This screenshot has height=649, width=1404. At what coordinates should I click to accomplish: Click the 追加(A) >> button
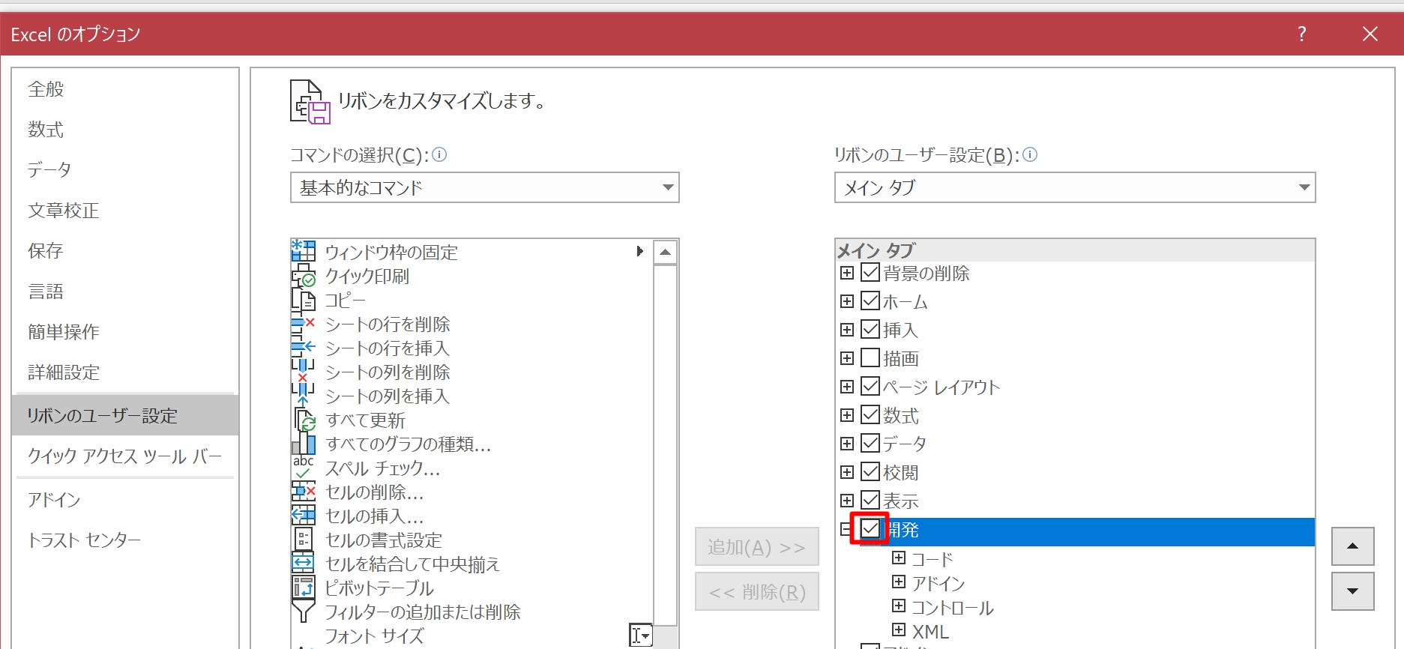tap(756, 547)
